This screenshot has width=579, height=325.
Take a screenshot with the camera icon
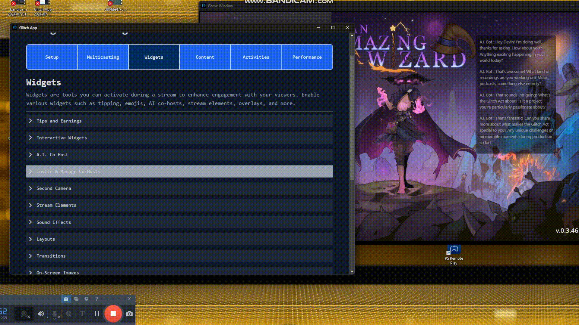(129, 314)
